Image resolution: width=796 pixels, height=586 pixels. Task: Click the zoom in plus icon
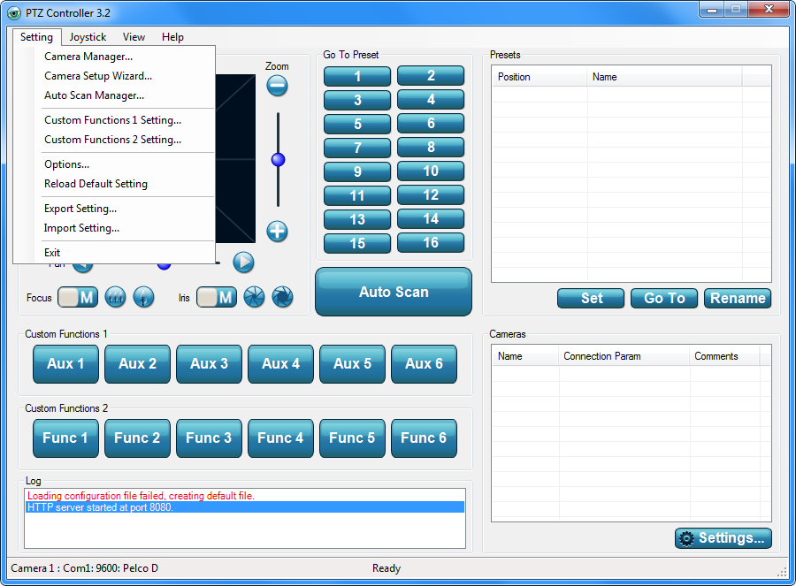(277, 232)
